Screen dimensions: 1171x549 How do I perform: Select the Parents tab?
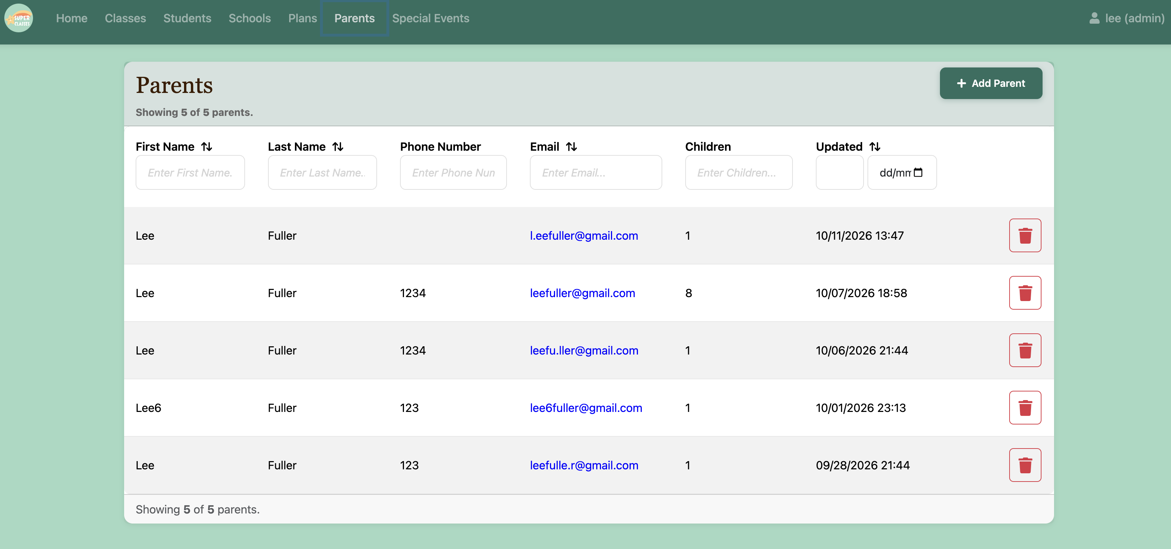pyautogui.click(x=354, y=18)
